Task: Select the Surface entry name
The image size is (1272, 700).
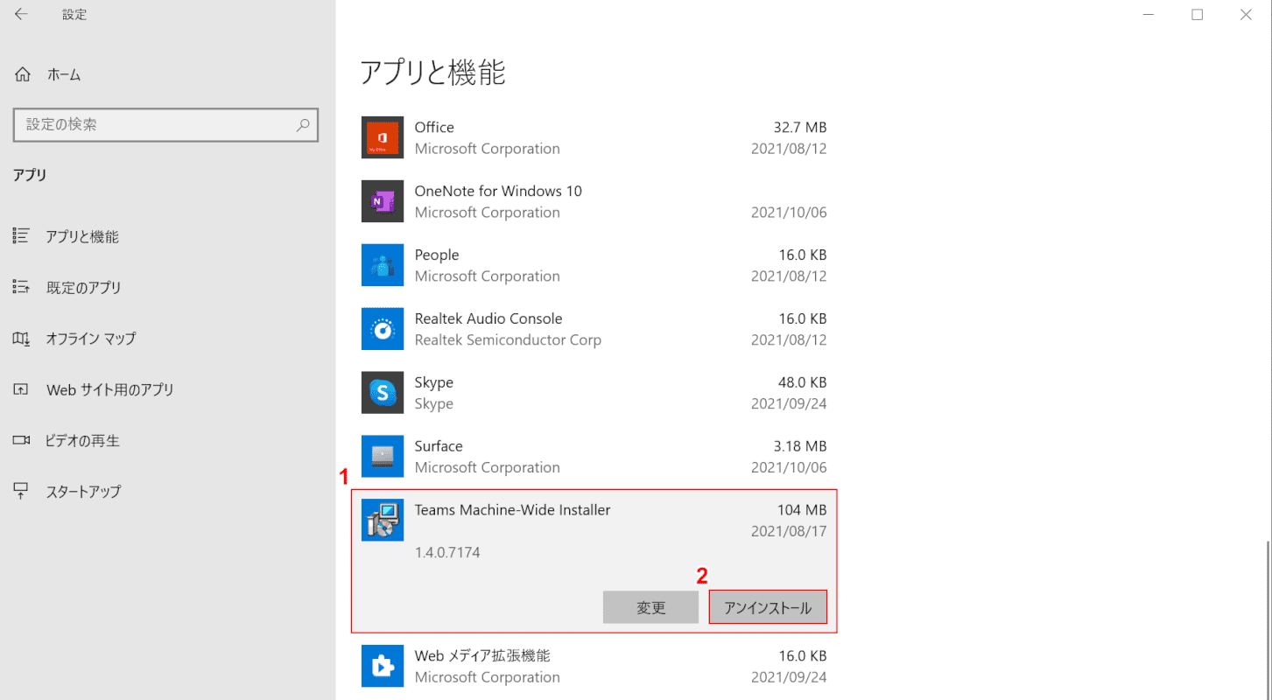Action: coord(439,447)
